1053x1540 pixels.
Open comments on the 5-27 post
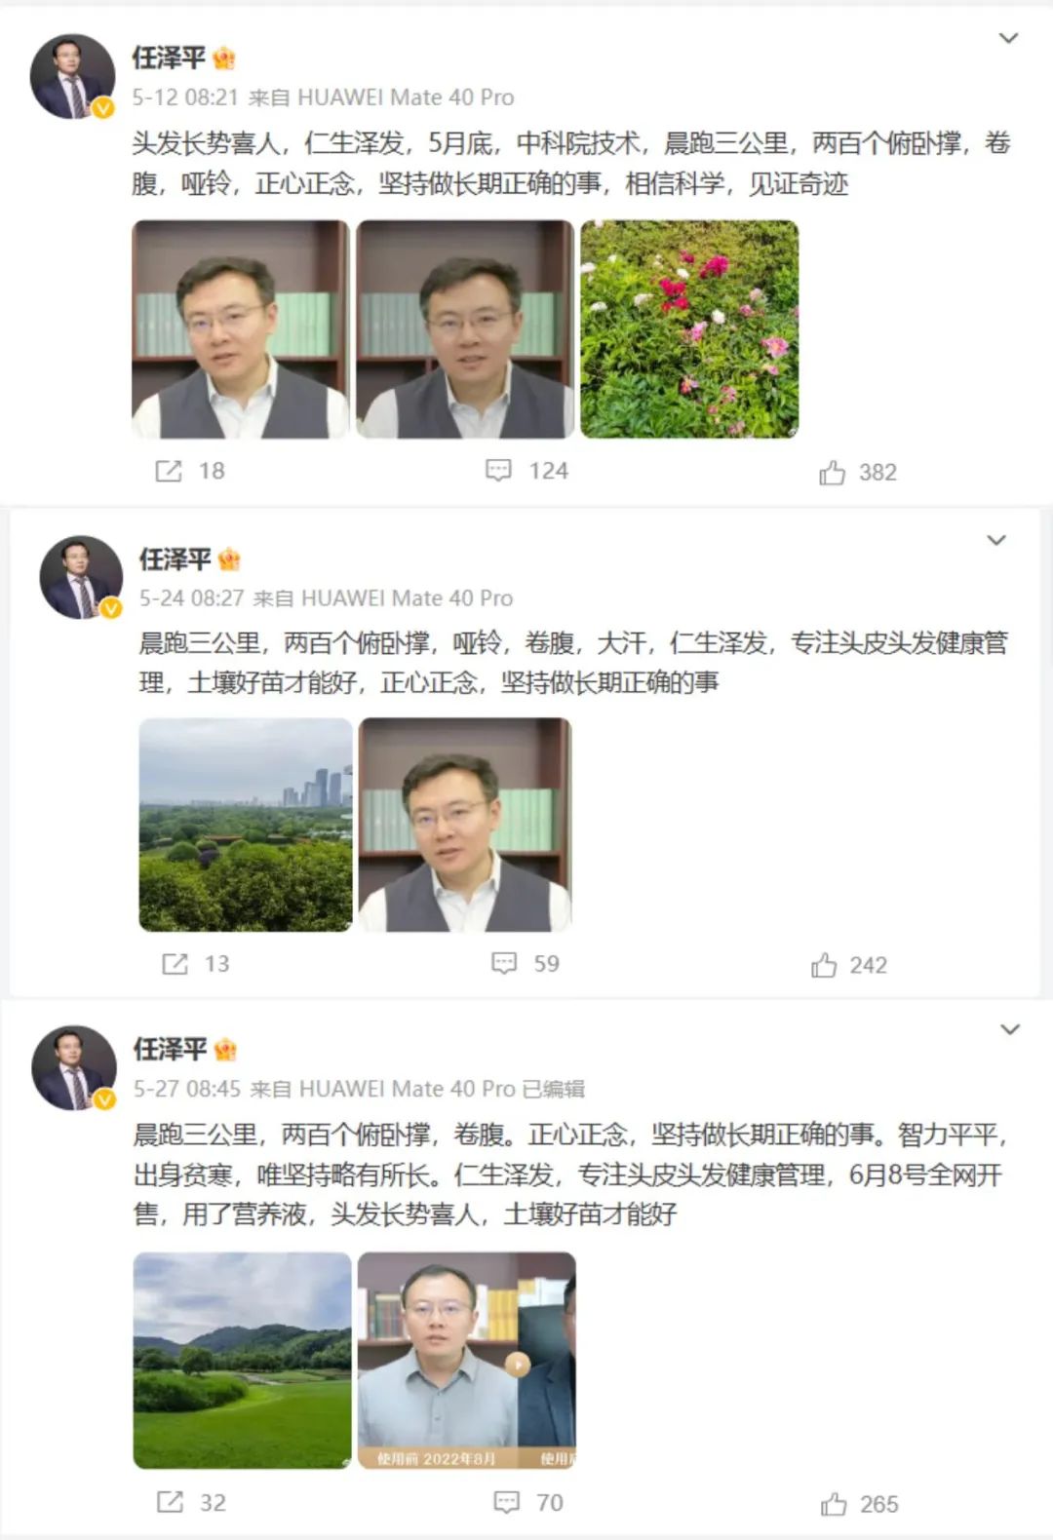[x=506, y=1502]
